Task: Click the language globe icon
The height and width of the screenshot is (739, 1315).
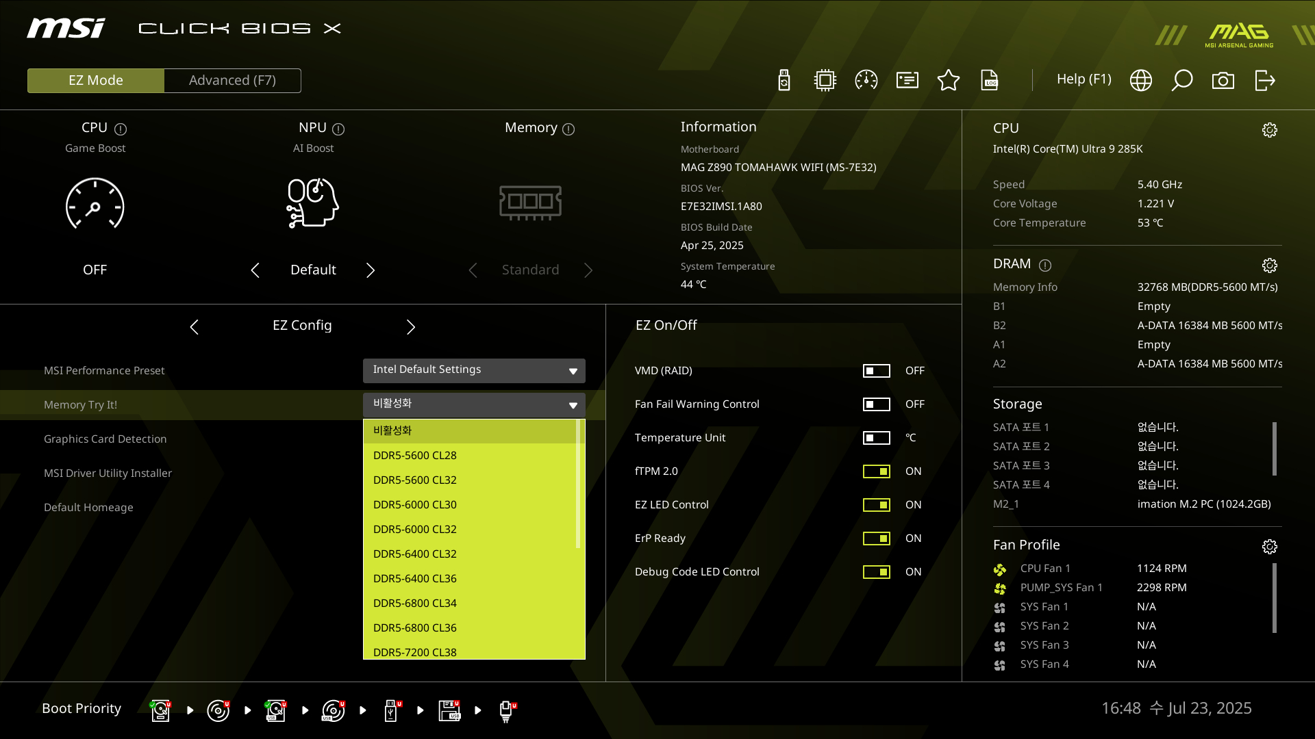Action: [x=1140, y=80]
